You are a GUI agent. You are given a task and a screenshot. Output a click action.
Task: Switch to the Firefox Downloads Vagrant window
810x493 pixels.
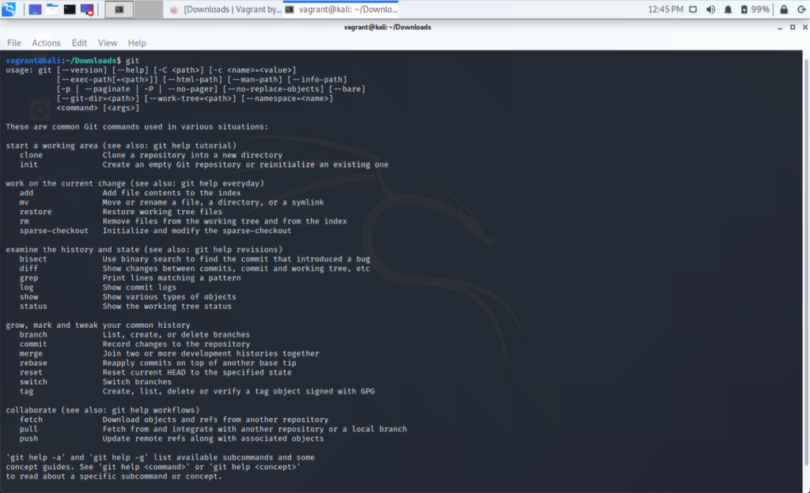pos(223,9)
